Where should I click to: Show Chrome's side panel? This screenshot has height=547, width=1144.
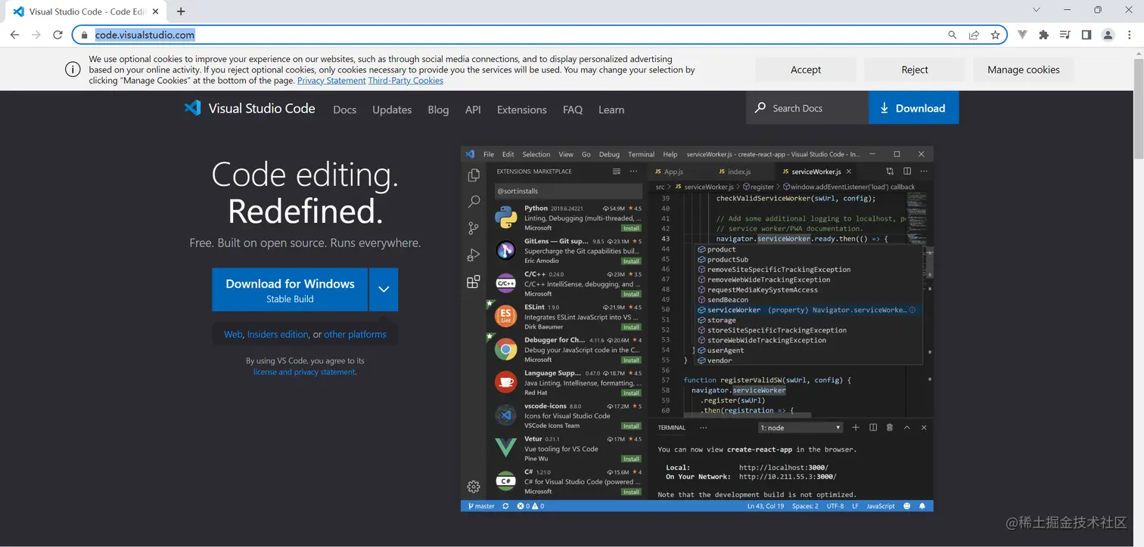(1086, 35)
